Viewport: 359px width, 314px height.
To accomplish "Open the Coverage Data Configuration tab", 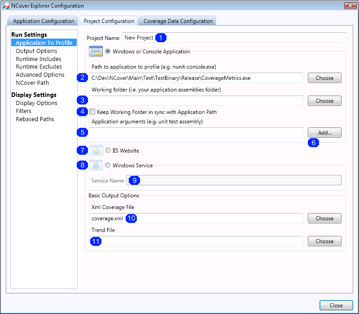I will tap(177, 21).
